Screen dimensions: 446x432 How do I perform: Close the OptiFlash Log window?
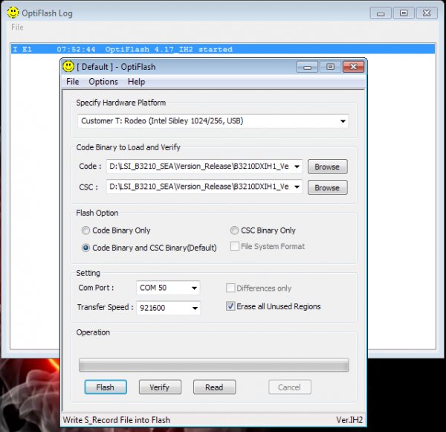coord(427,13)
